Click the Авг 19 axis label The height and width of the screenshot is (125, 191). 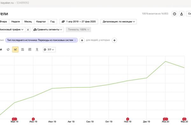click(71, 122)
